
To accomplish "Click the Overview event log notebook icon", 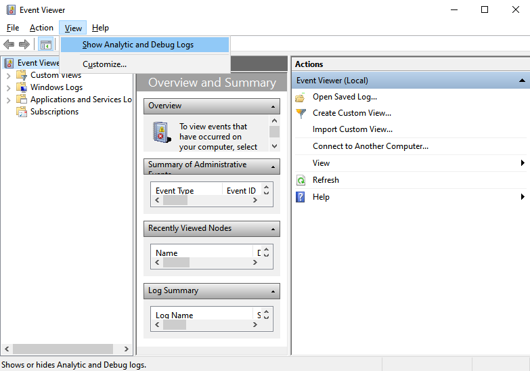I will pyautogui.click(x=161, y=132).
